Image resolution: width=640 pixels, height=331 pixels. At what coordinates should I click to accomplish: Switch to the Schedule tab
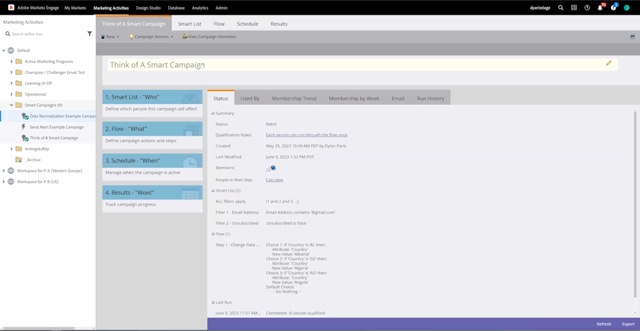pos(247,24)
